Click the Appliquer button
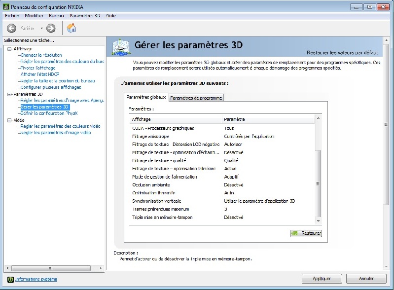Viewport: 394px width, 290px height. (322, 279)
